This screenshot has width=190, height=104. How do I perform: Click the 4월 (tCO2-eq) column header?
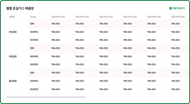click(130, 17)
